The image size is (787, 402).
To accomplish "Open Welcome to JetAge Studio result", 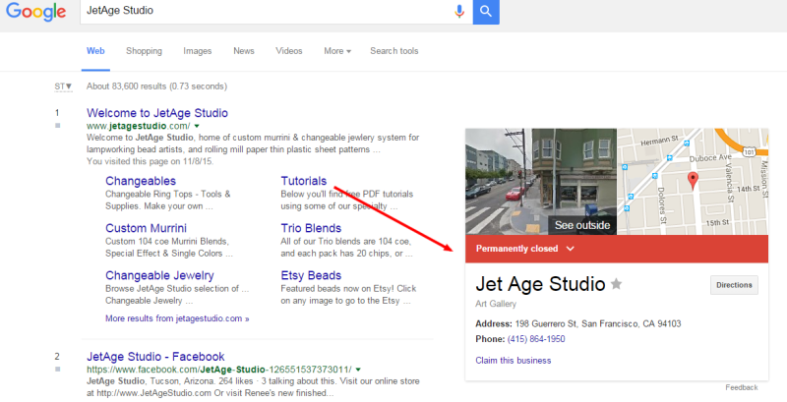I will (x=157, y=113).
